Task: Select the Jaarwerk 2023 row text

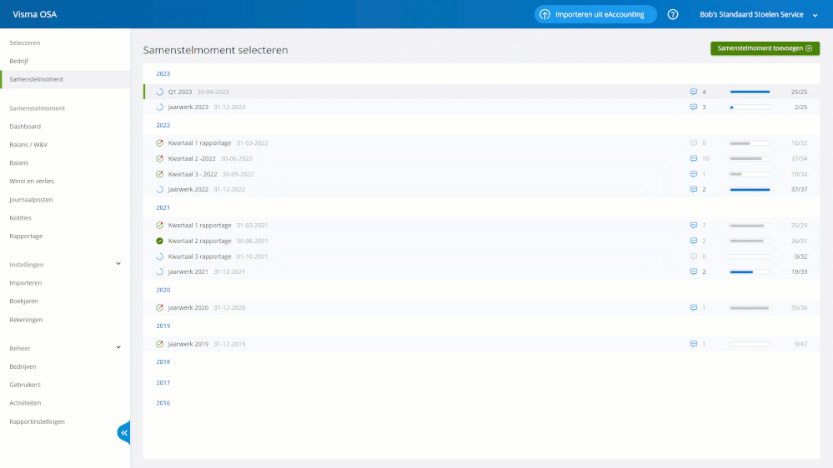Action: point(188,107)
